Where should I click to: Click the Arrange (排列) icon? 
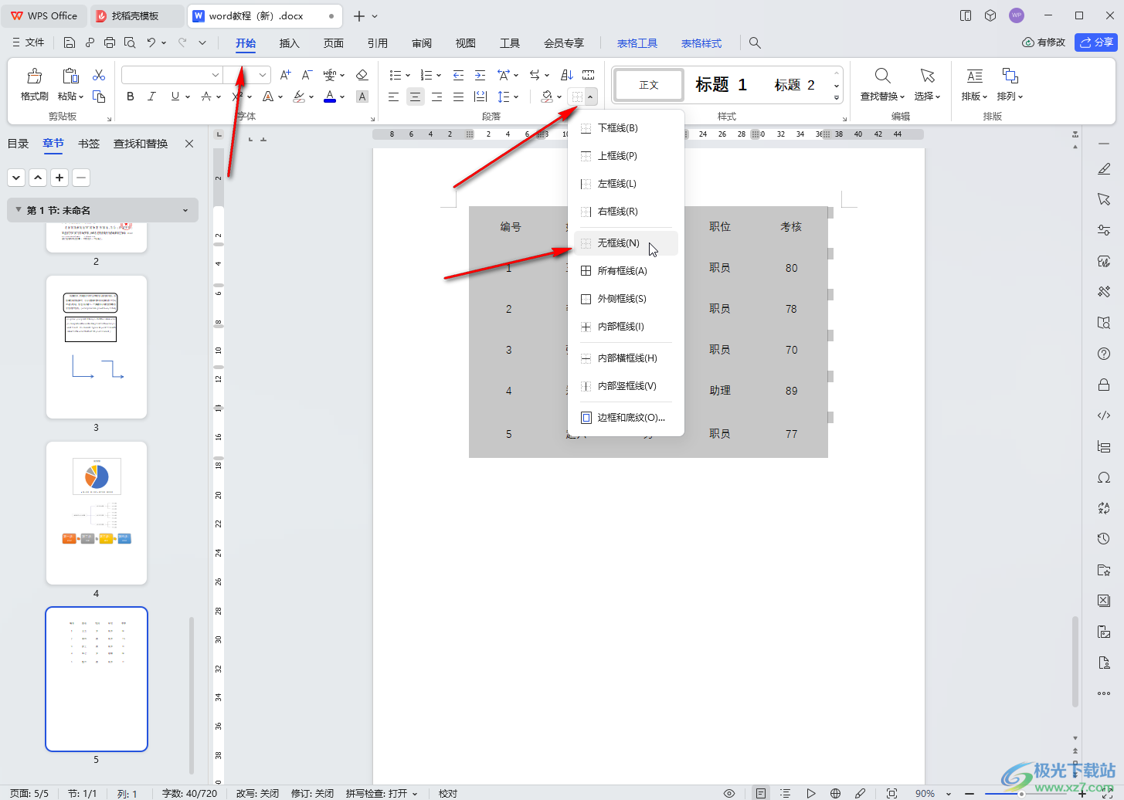(x=1010, y=76)
